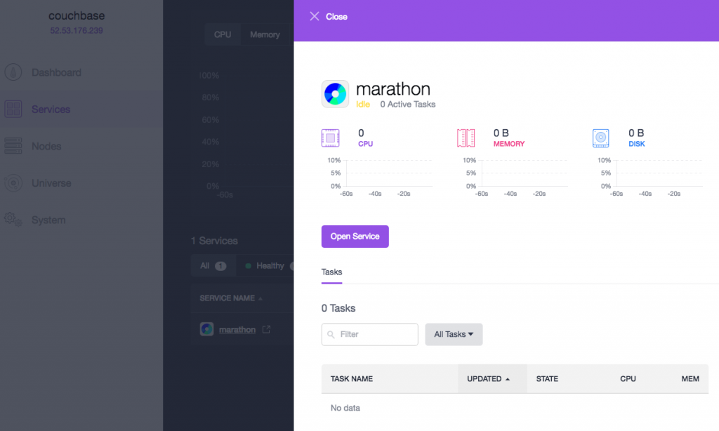The image size is (719, 431).
Task: Click the 0 Active Tasks text
Action: point(408,104)
